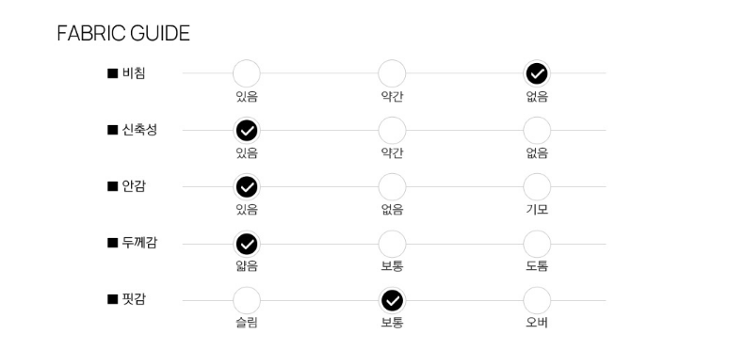Select 약간 option for 신축성
The height and width of the screenshot is (350, 729).
(392, 131)
